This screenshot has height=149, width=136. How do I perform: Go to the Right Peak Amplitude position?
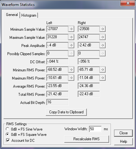tap(102, 45)
